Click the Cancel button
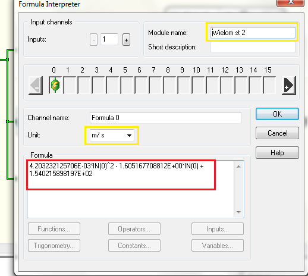308x276 pixels. pos(277,133)
